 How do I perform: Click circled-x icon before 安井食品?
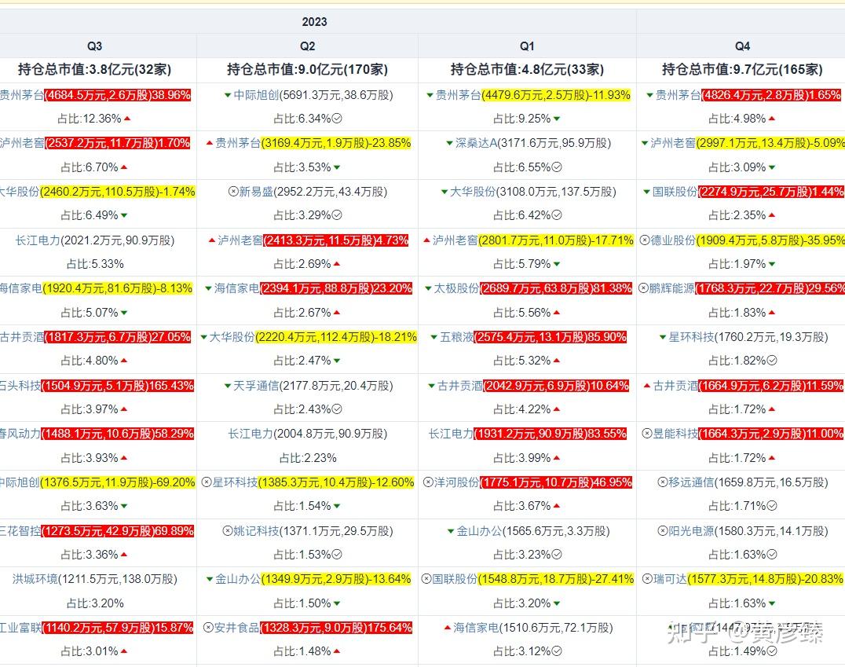pos(209,628)
